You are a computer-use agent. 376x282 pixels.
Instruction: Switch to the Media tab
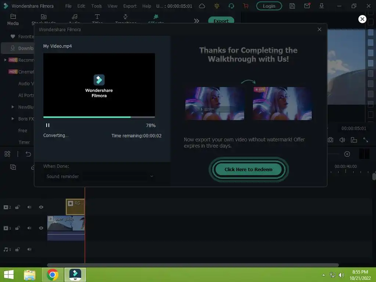pyautogui.click(x=13, y=19)
